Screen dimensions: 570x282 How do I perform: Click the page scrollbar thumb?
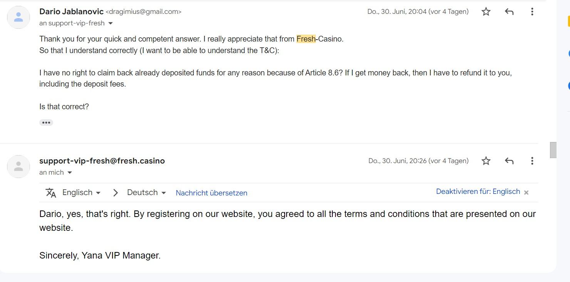[553, 150]
